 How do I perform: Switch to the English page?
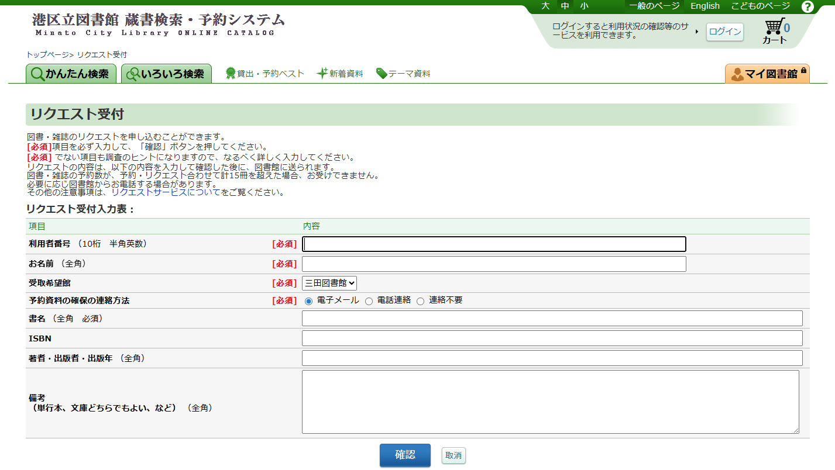pyautogui.click(x=704, y=6)
